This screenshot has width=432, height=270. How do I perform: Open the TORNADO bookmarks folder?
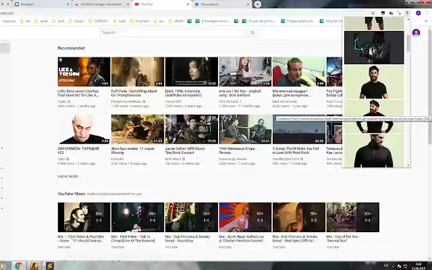pyautogui.click(x=99, y=21)
